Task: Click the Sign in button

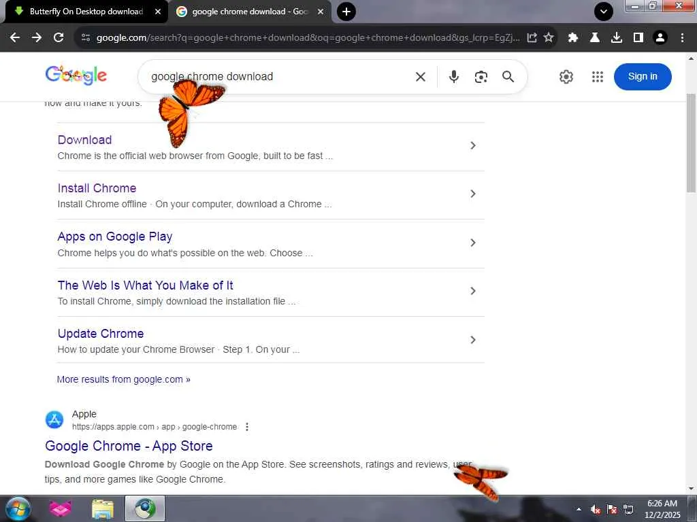Action: (x=643, y=77)
